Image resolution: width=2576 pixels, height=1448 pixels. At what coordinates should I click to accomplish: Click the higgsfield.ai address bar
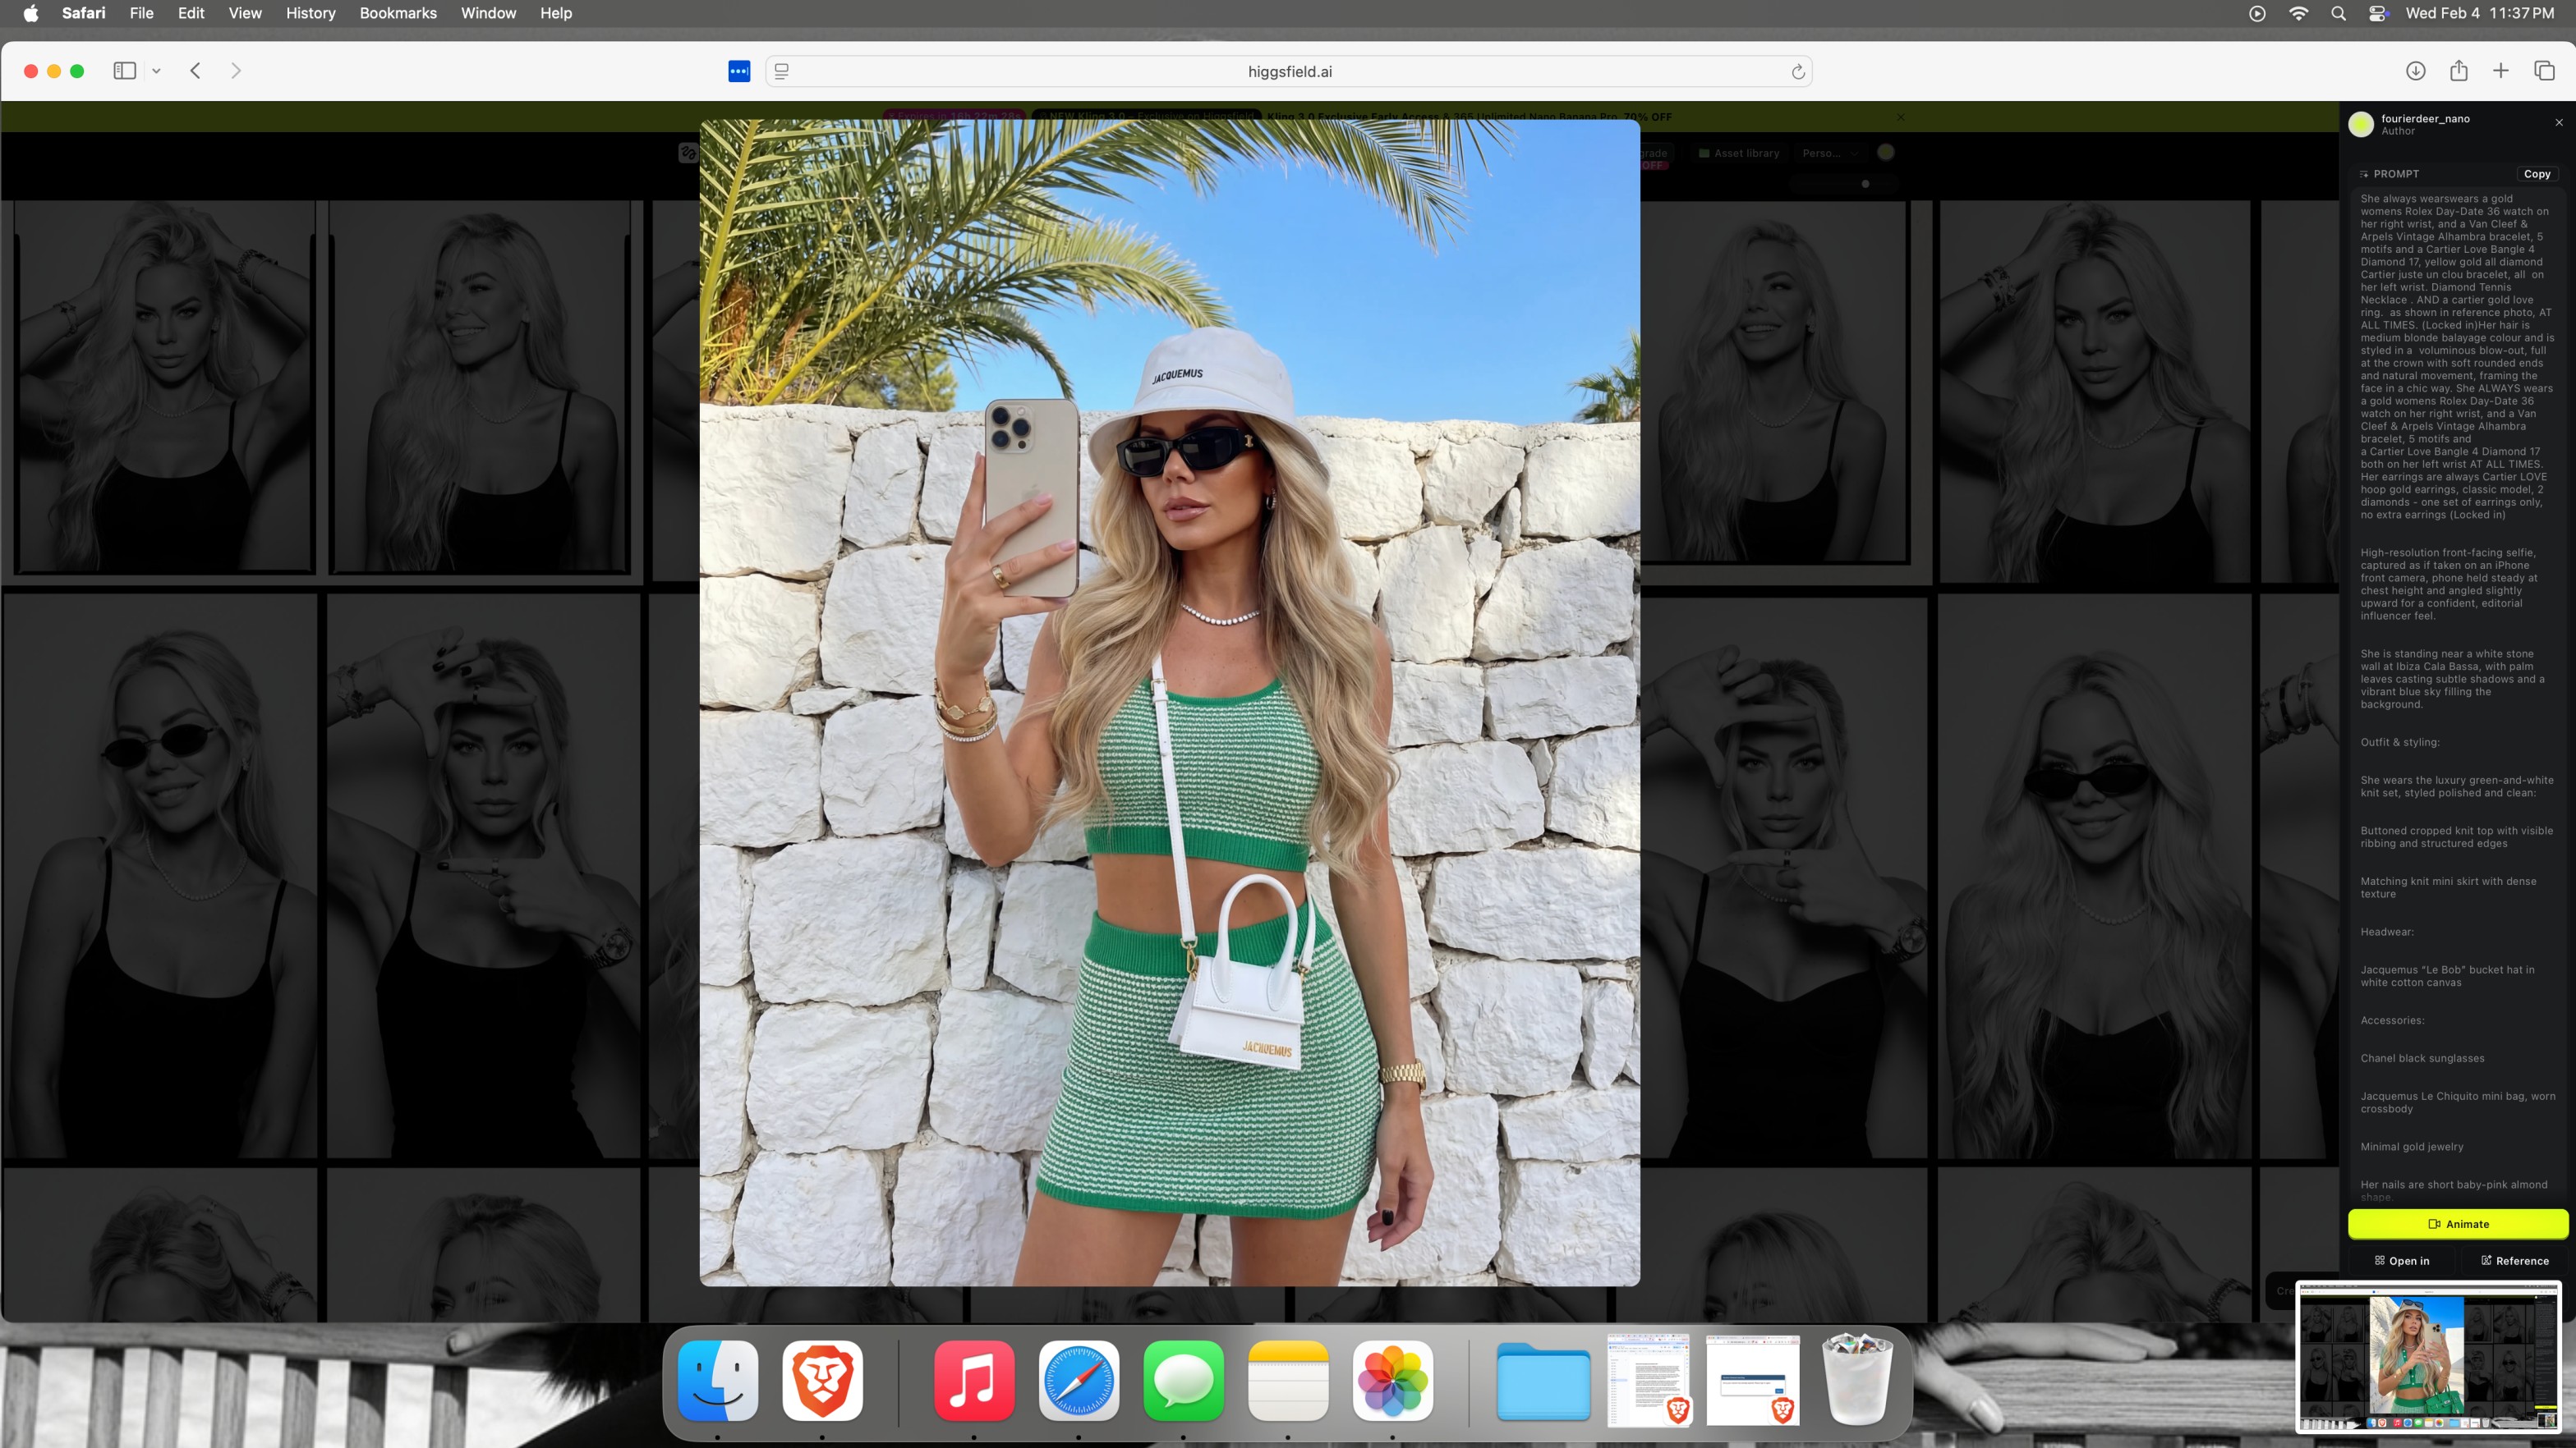click(1288, 72)
